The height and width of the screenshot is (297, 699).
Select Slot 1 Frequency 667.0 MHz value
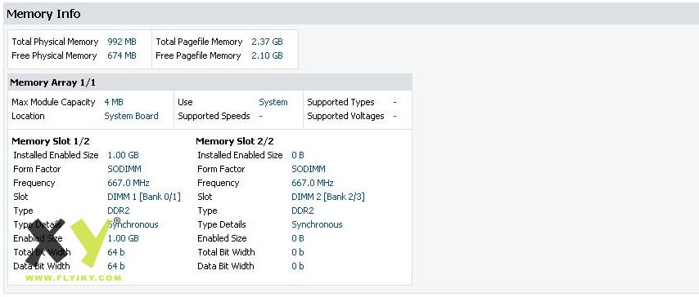129,183
